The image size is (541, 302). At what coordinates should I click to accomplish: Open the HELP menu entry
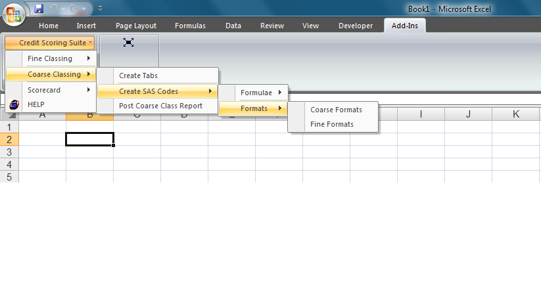(51, 104)
